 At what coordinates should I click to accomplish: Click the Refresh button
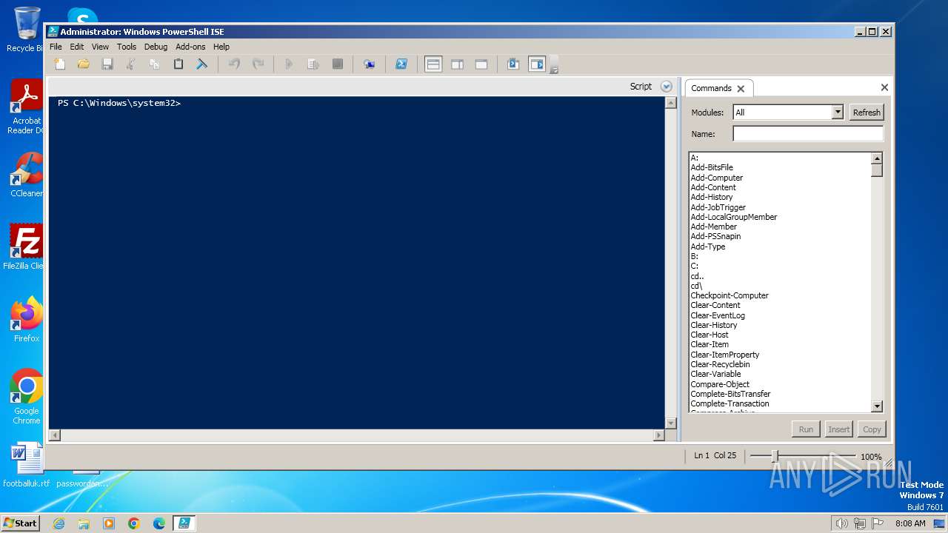(867, 113)
